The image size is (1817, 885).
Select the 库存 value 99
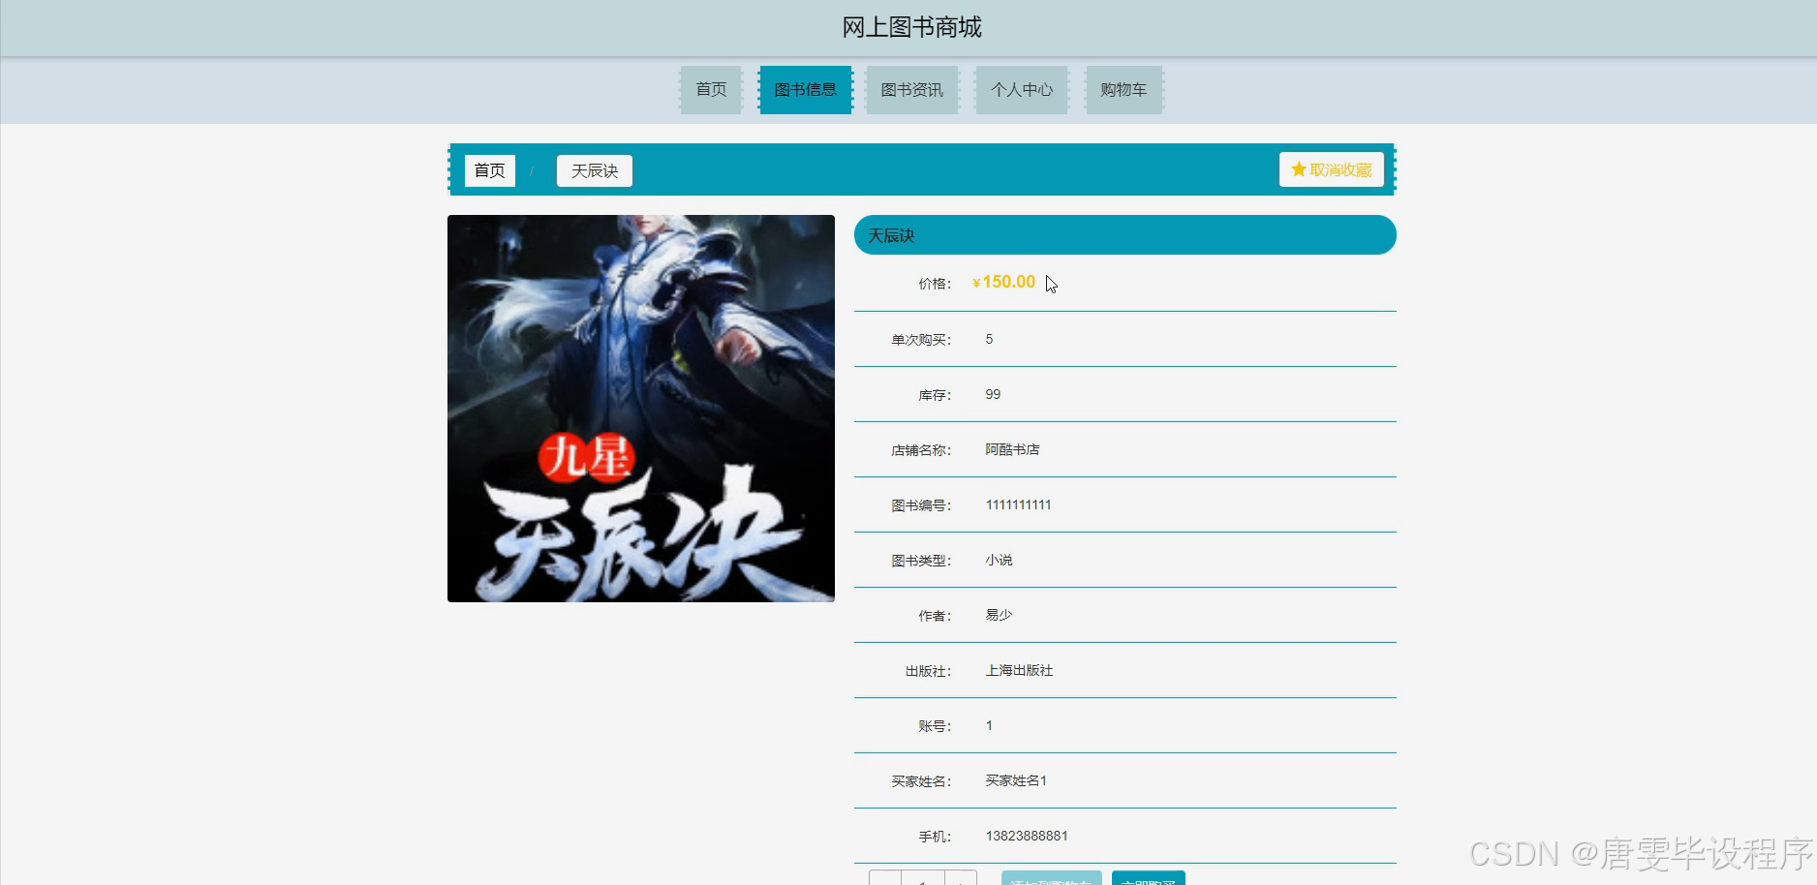(x=993, y=394)
